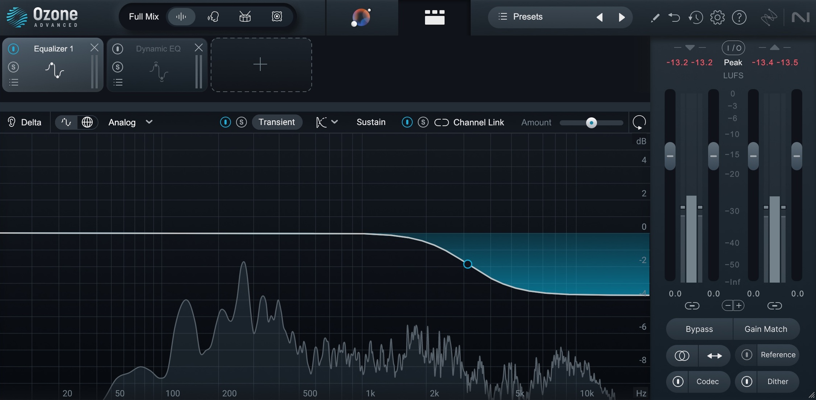Switch to the globe view icon
Image resolution: width=816 pixels, height=400 pixels.
(x=87, y=122)
